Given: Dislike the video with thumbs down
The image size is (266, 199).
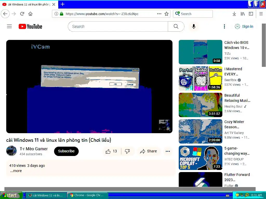Looking at the screenshot, I should 127,151.
